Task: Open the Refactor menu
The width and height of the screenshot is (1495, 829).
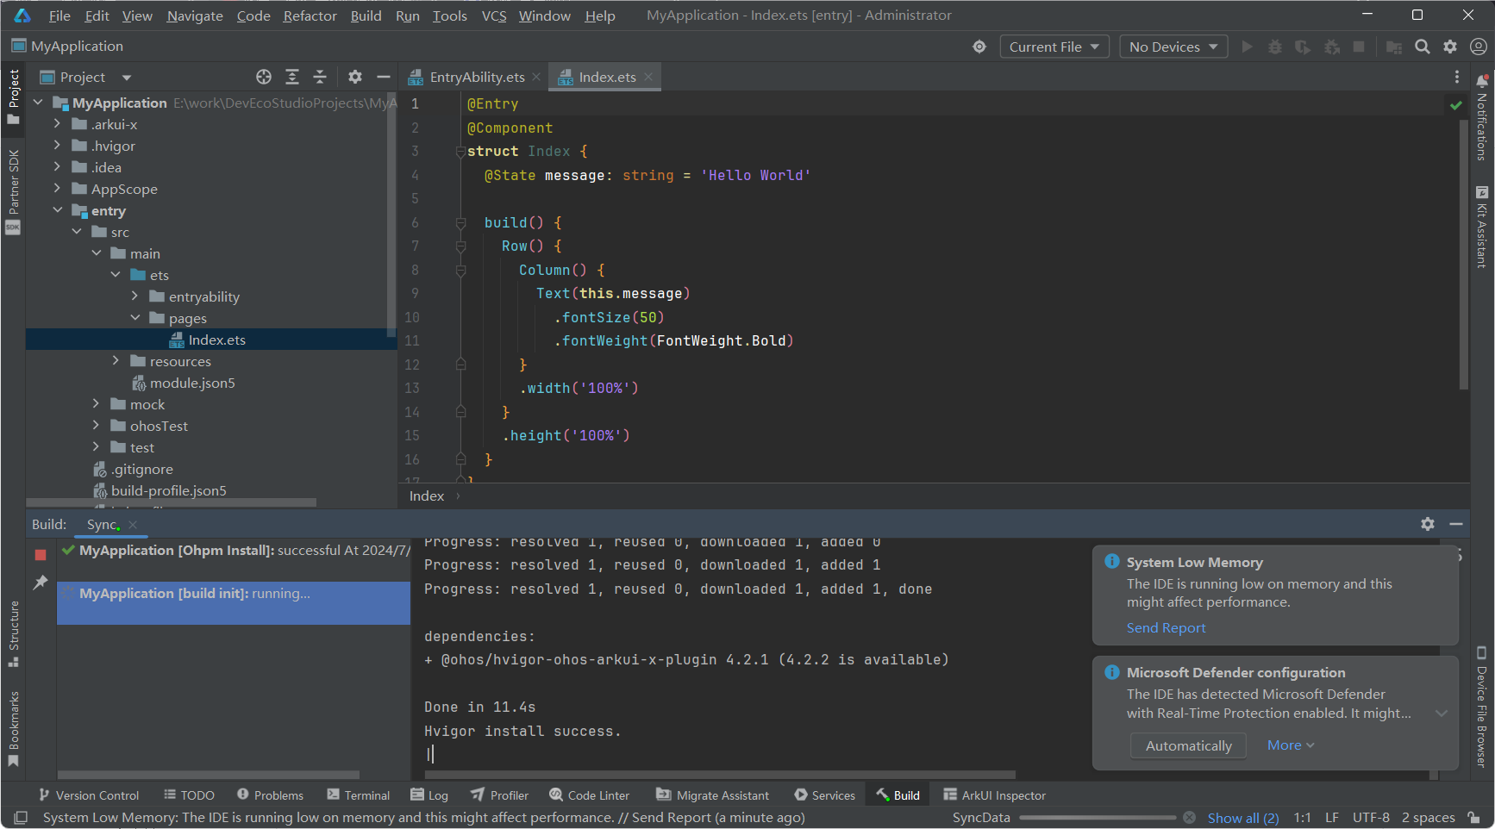Action: tap(310, 16)
